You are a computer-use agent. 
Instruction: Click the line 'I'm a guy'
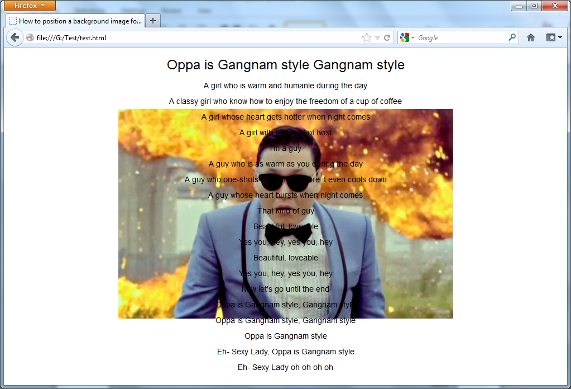(x=286, y=148)
